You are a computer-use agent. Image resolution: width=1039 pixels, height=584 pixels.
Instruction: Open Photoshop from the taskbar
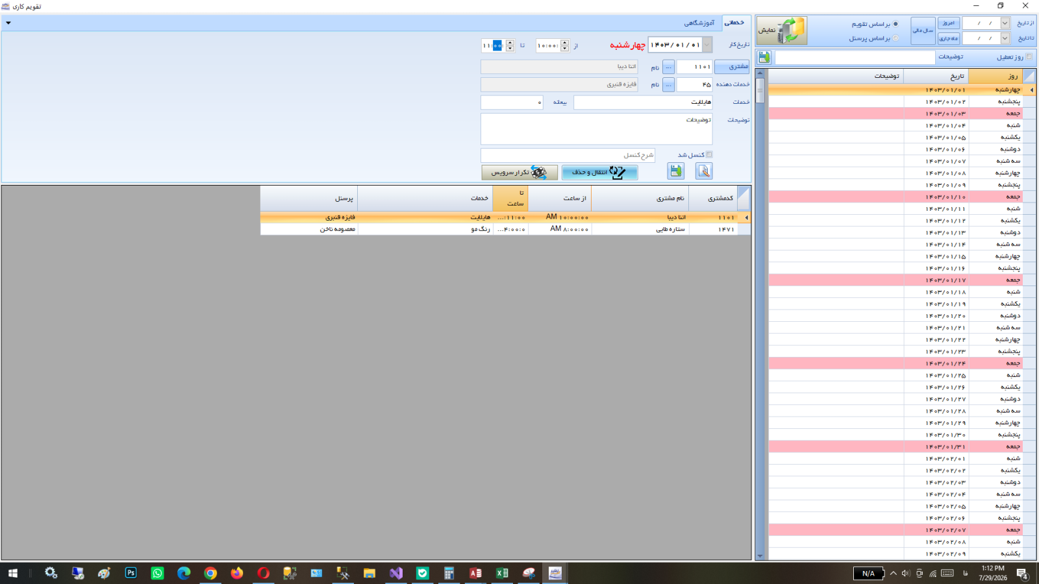(x=131, y=573)
